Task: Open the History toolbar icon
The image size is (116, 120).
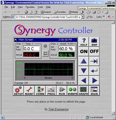Action: (x=82, y=12)
